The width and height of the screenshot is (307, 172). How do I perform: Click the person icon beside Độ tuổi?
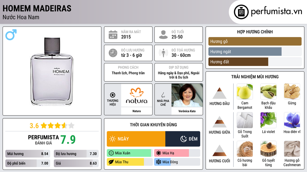[163, 35]
